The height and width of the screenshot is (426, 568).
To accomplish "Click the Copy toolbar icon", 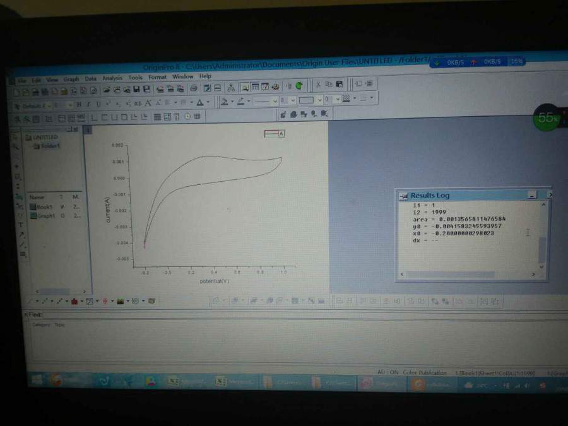I will coord(329,85).
